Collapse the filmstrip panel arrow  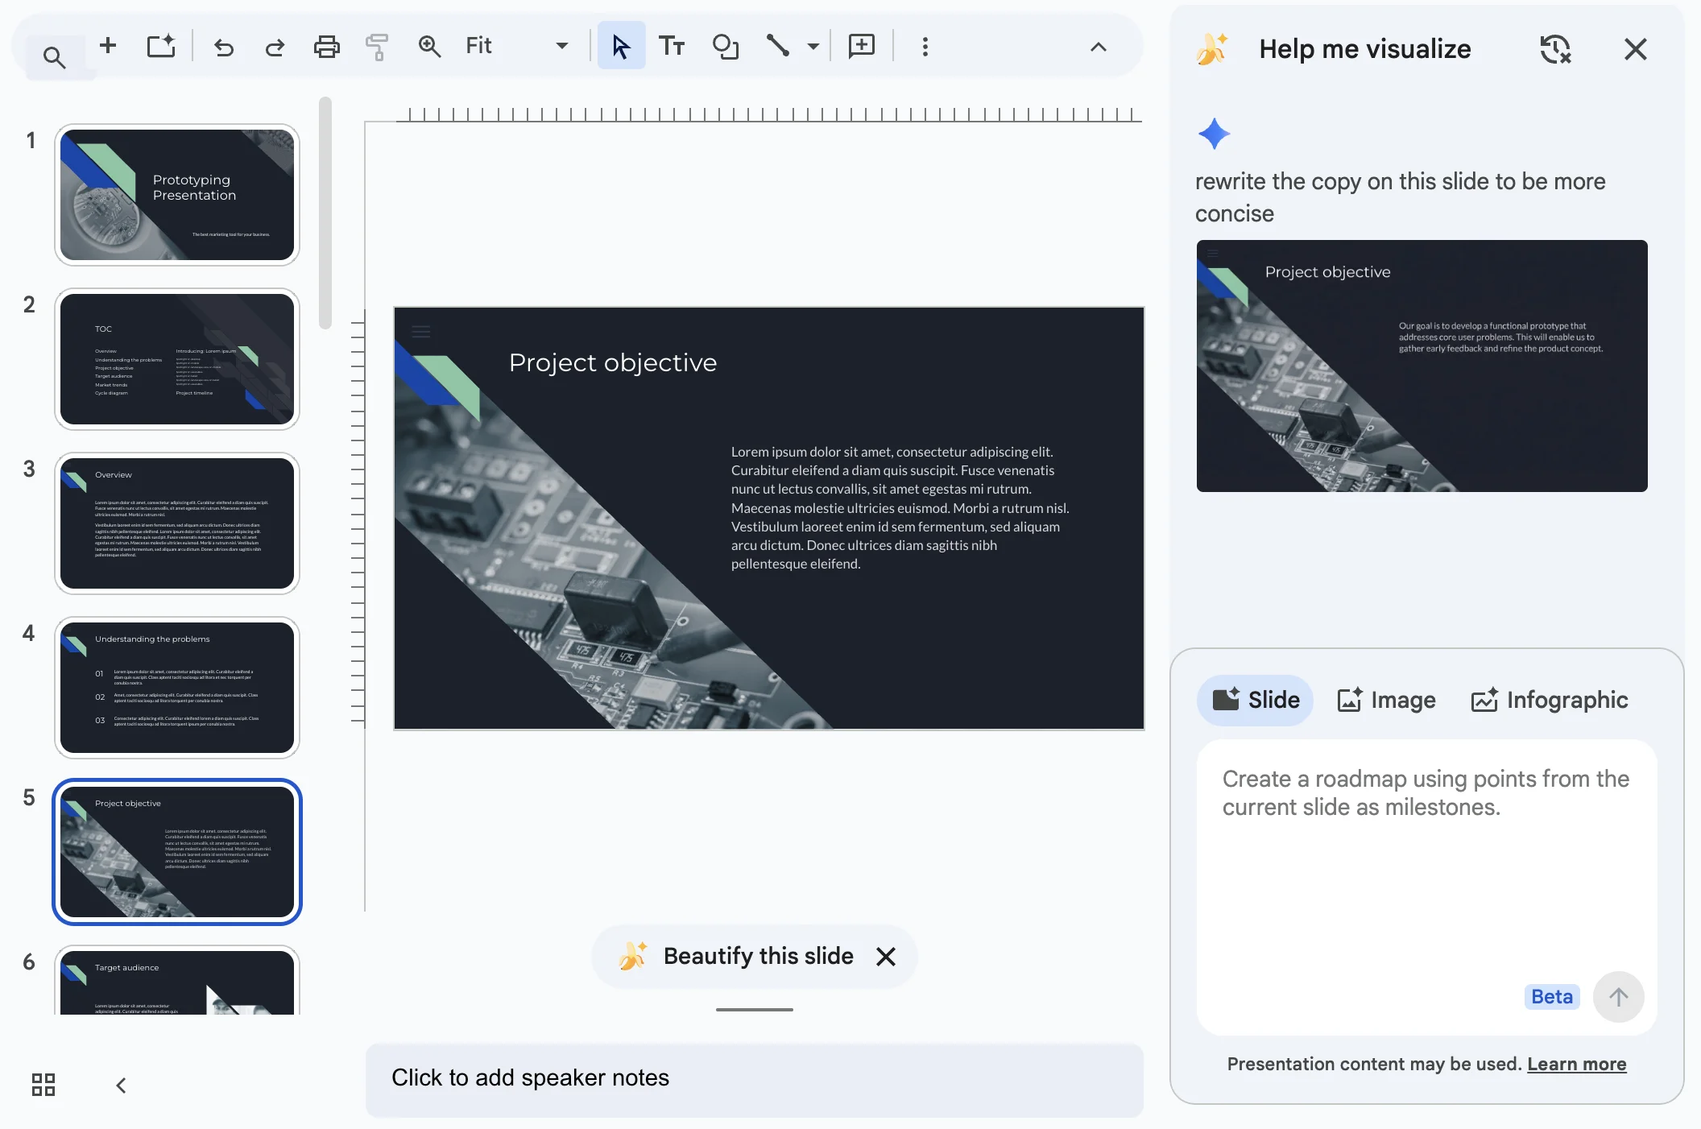[121, 1086]
